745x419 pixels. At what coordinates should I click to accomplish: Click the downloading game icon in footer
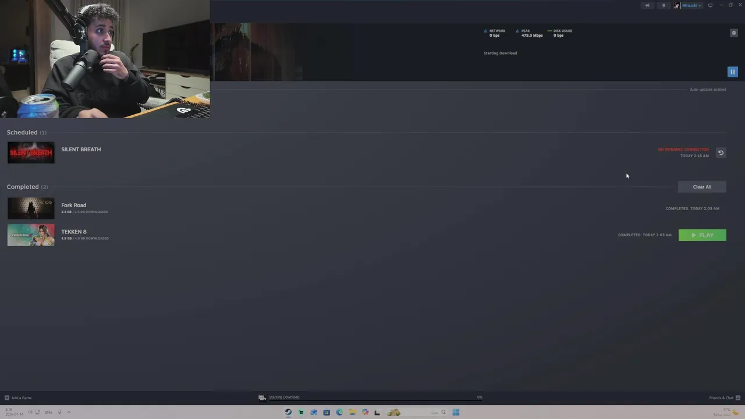point(262,397)
